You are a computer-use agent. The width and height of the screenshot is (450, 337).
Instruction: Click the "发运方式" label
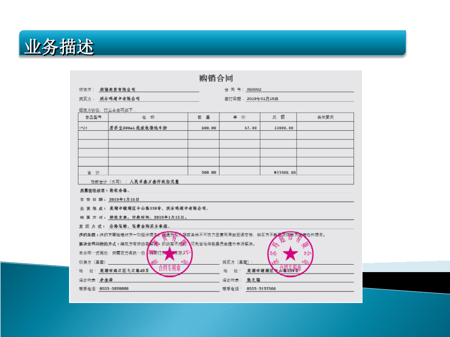pos(92,226)
